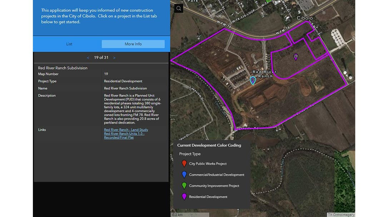Viewport: 386px width, 217px height.
Task: Select the purple Residential Development pin
Action: [184, 196]
